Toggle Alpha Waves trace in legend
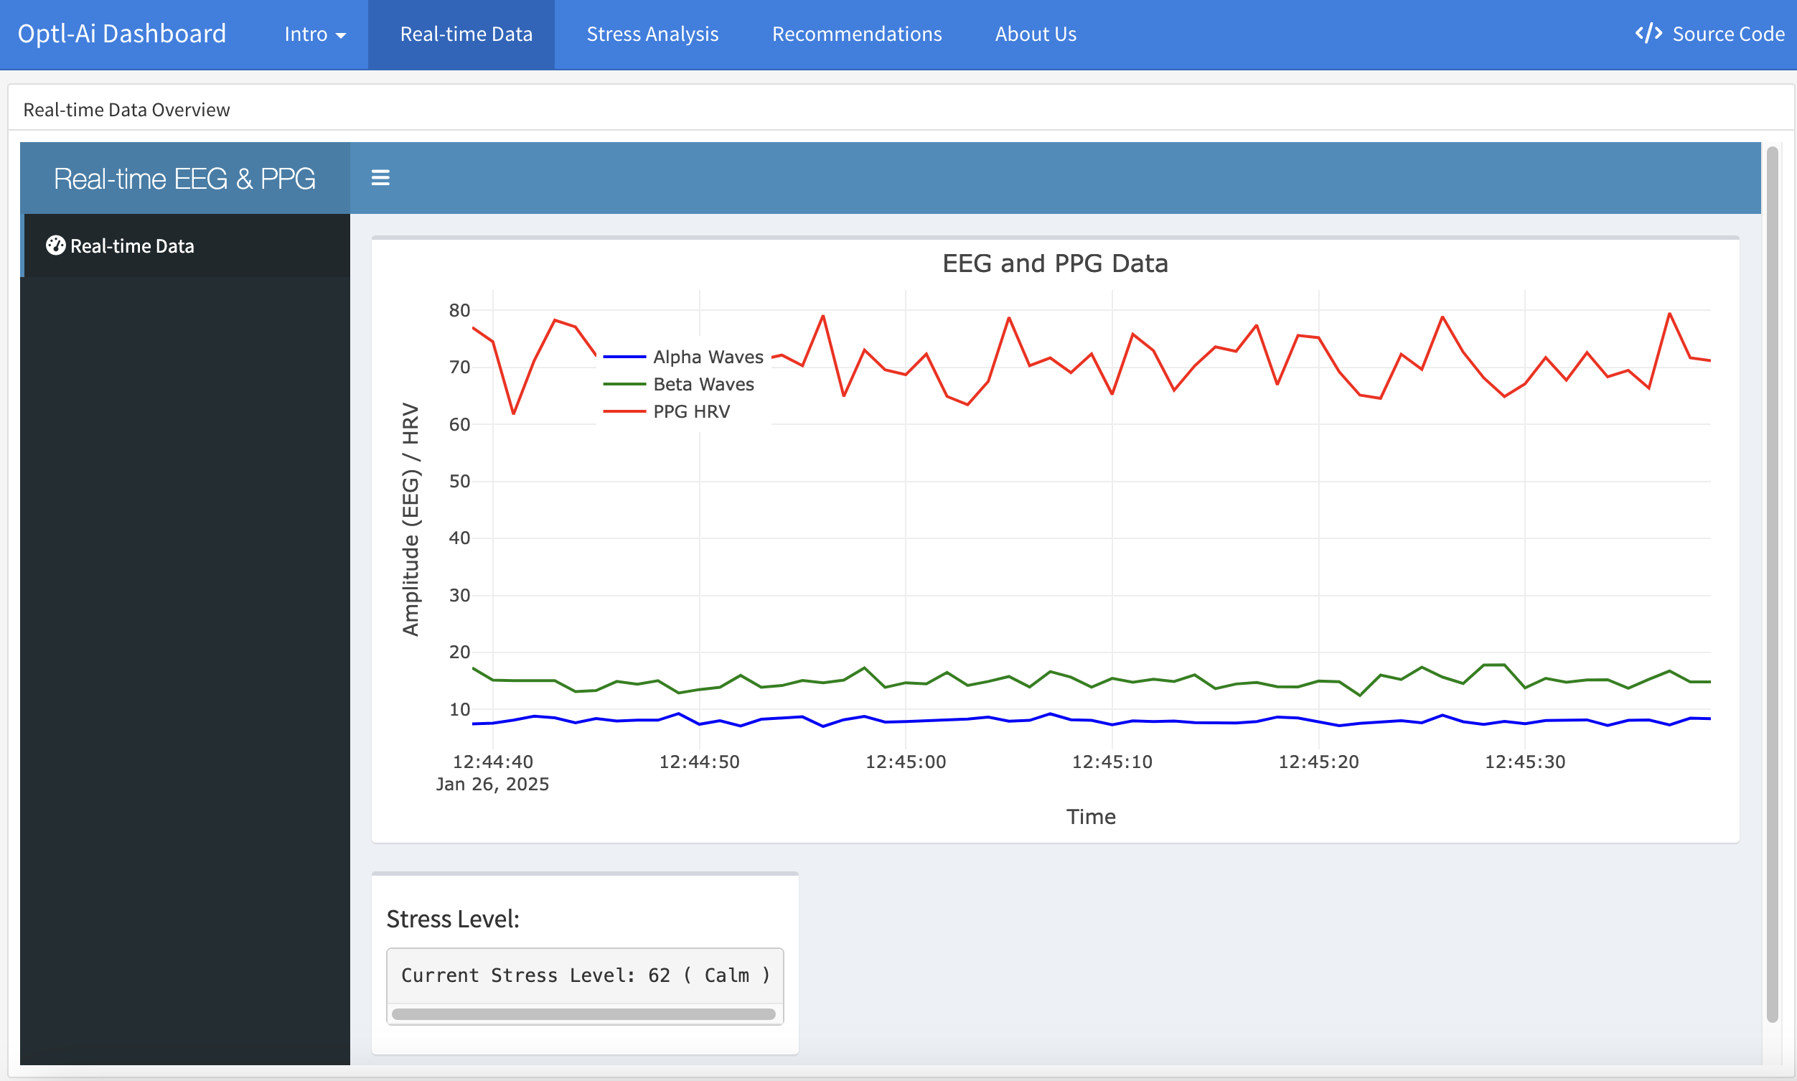 pos(706,357)
